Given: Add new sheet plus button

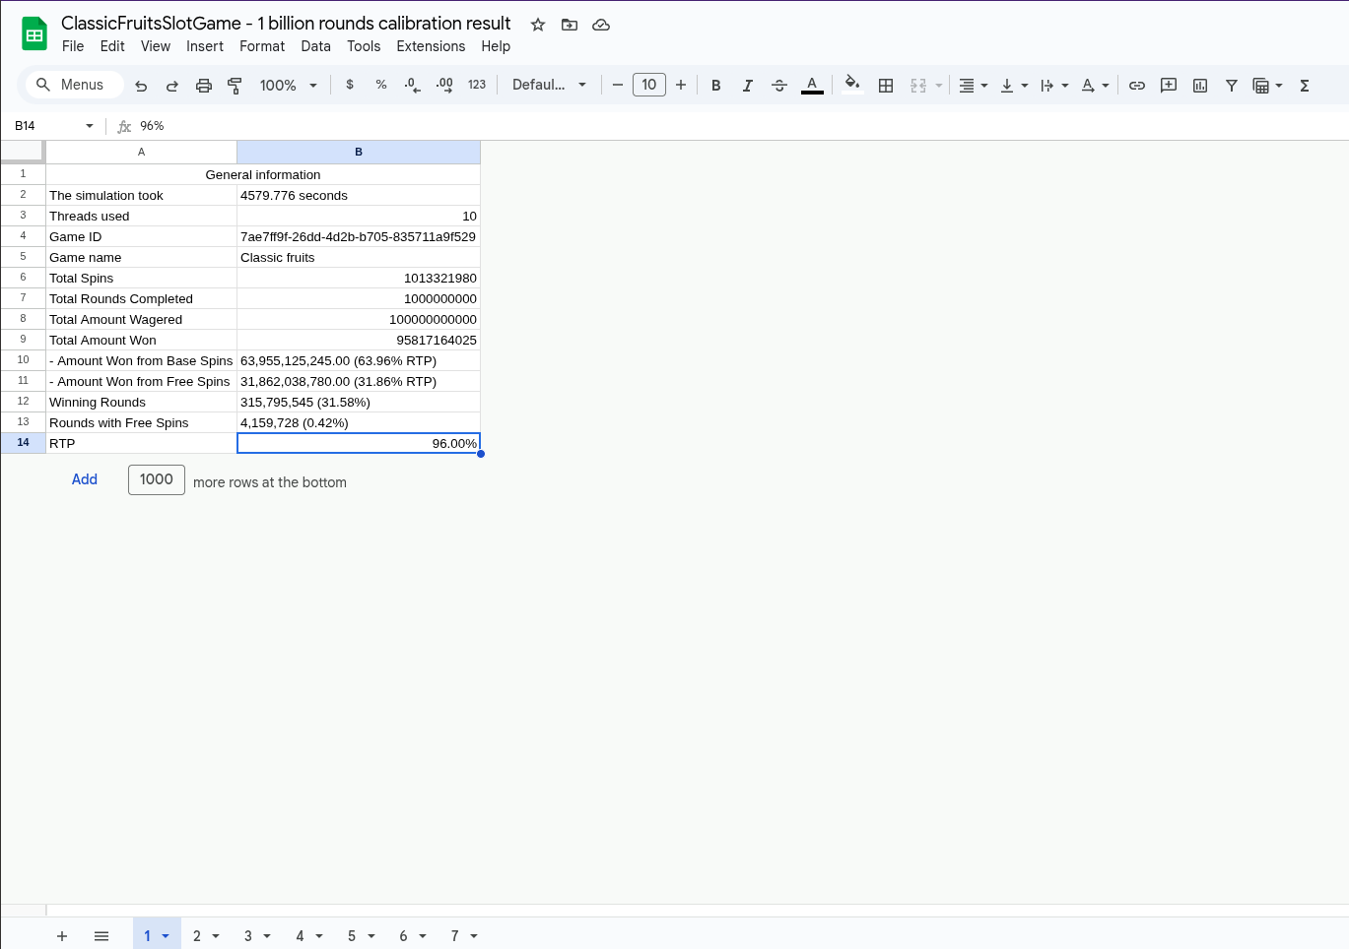Looking at the screenshot, I should pos(62,936).
